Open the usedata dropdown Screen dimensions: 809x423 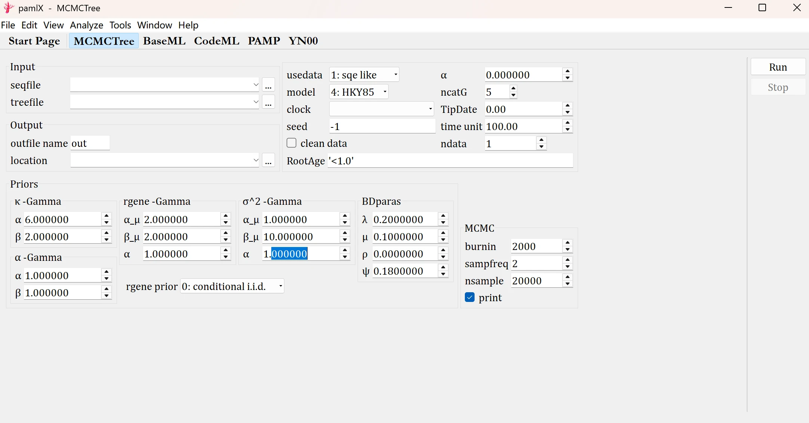click(364, 75)
